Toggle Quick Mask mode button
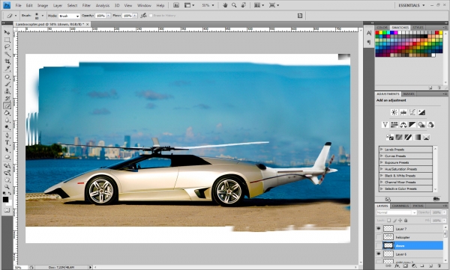Viewport: 450px width, 270px height. 7,210
